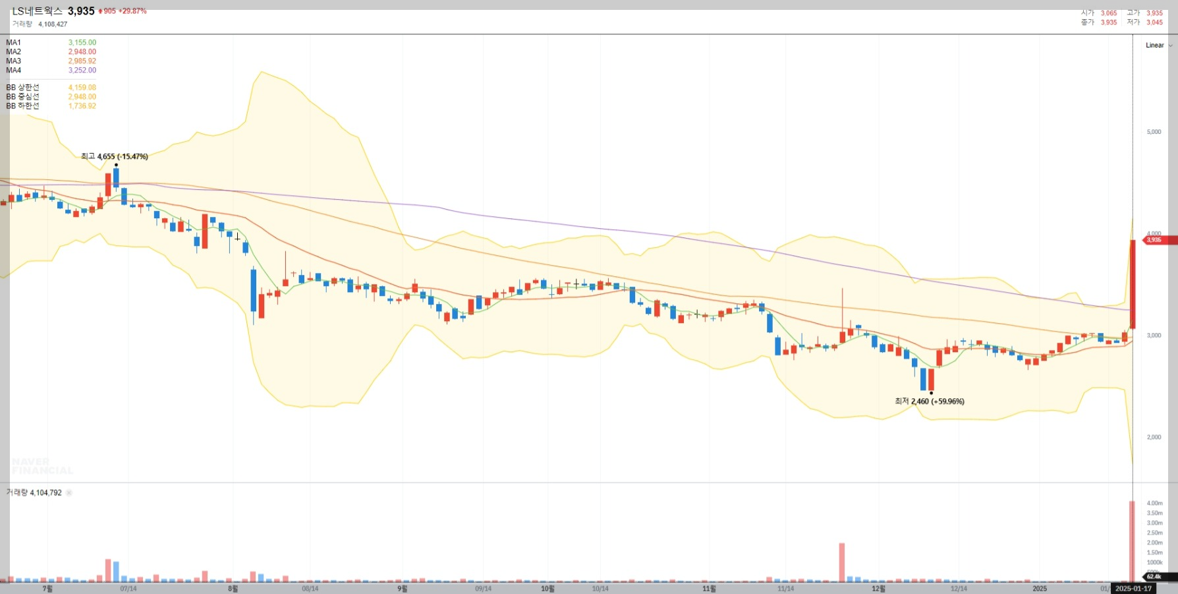Click the 7월 label on the time axis

[x=47, y=589]
